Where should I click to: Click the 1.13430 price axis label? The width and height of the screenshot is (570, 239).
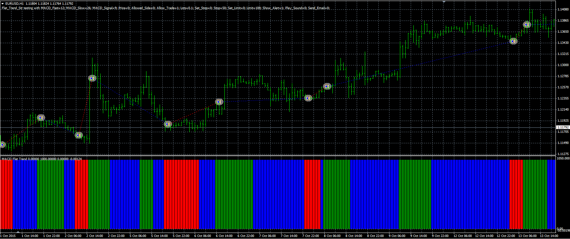click(563, 43)
